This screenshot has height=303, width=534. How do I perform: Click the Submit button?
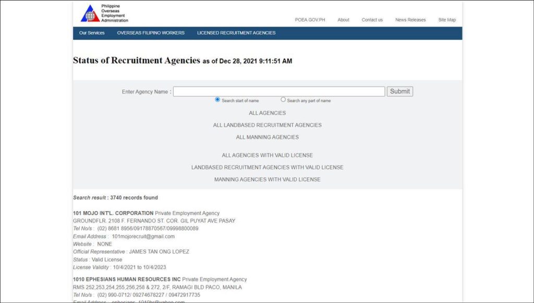[x=400, y=91]
